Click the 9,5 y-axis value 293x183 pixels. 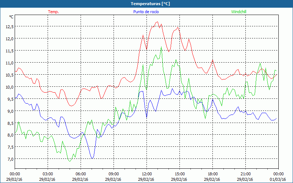point(10,99)
